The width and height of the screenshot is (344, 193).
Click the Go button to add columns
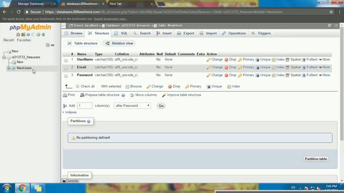click(x=161, y=106)
